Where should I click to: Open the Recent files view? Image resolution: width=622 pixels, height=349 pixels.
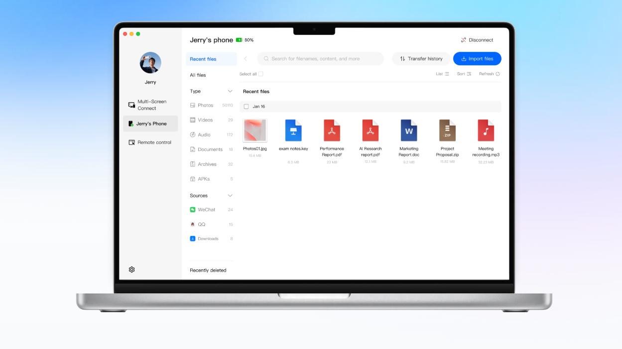tap(211, 59)
